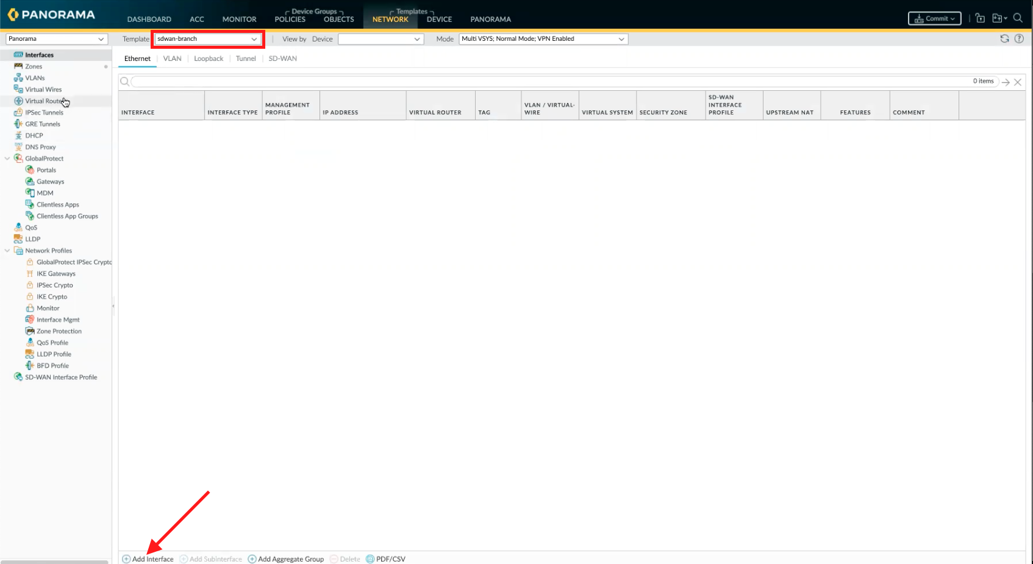This screenshot has height=564, width=1033.
Task: Click Add Interface at the bottom
Action: pos(148,559)
